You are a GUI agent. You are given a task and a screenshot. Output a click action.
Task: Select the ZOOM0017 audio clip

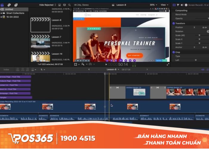(x=167, y=117)
